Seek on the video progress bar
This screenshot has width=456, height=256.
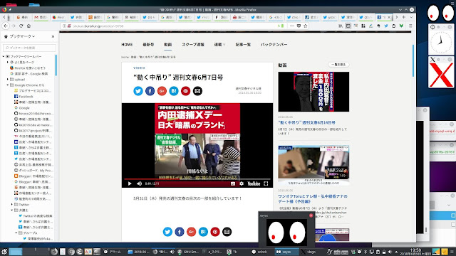coord(197,179)
